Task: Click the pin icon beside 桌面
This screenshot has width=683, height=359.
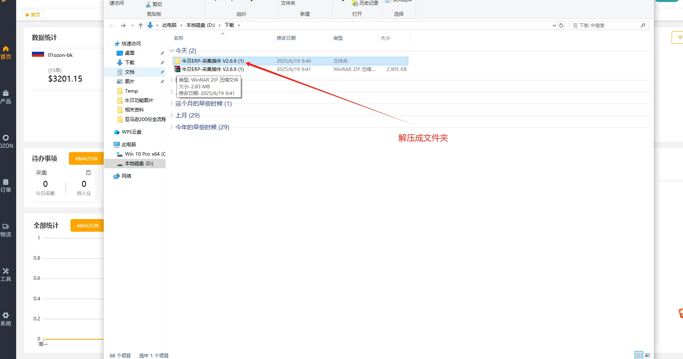Action: point(162,53)
